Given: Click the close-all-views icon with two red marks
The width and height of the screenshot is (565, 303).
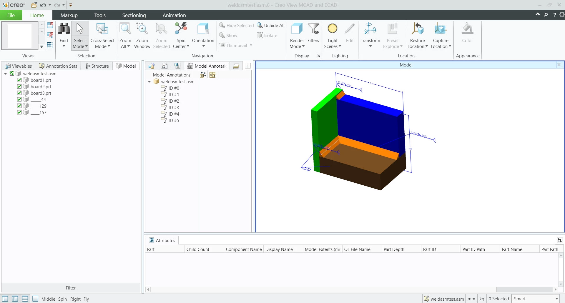Looking at the screenshot, I should 50,35.
